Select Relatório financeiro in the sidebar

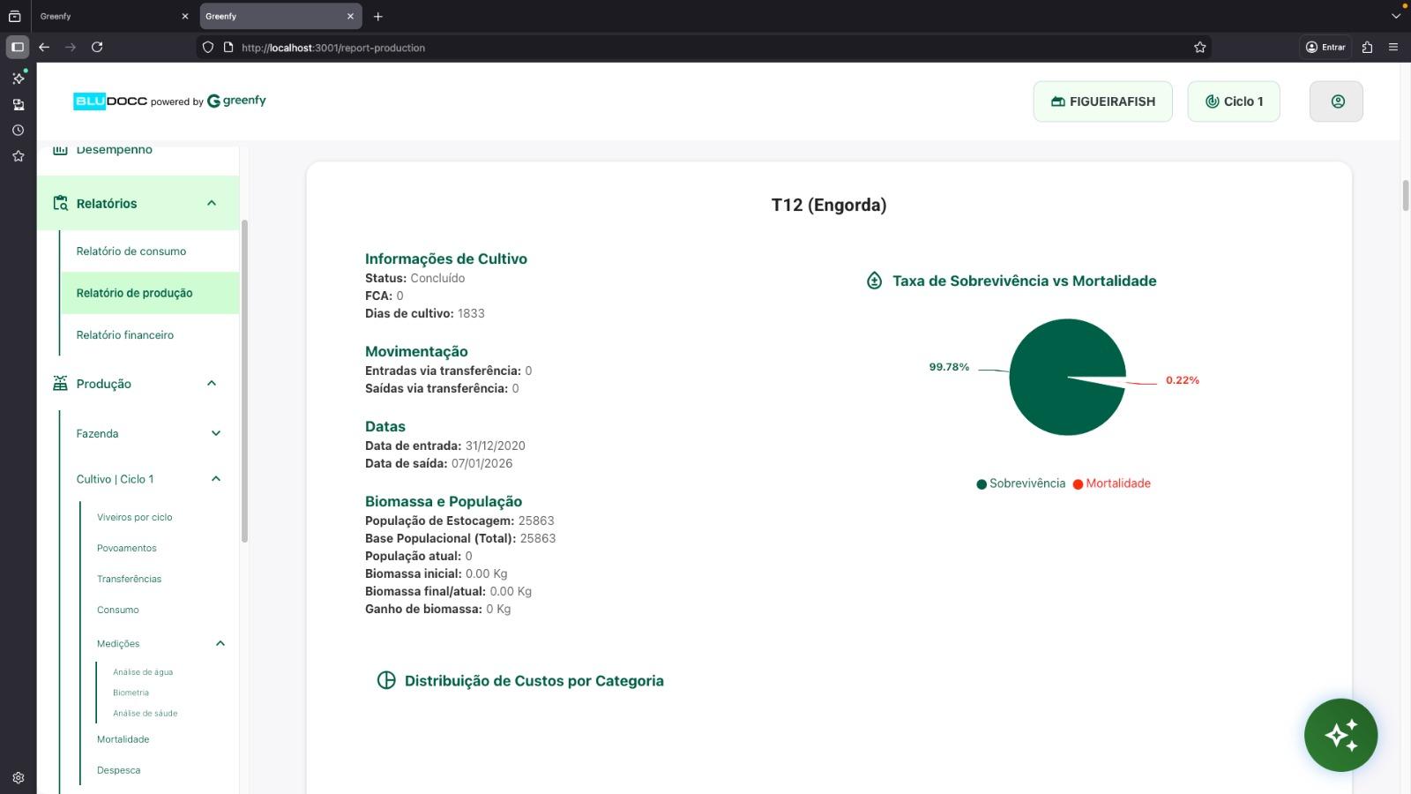[x=123, y=334]
